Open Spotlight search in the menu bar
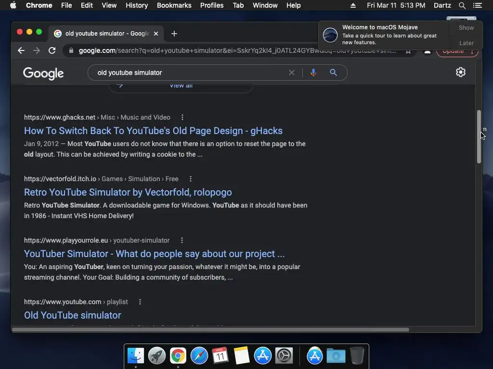Viewport: 493px width, 369px height. pos(462,5)
